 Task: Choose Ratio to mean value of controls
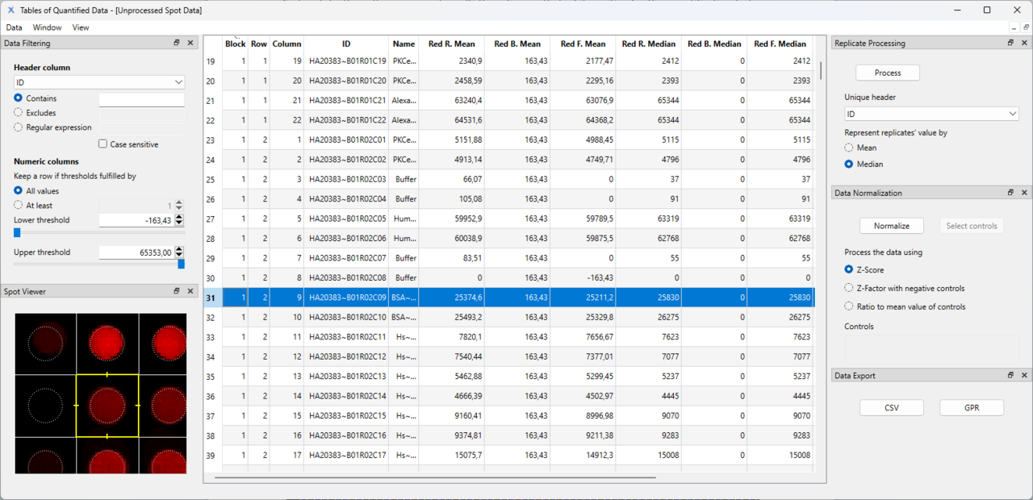848,306
